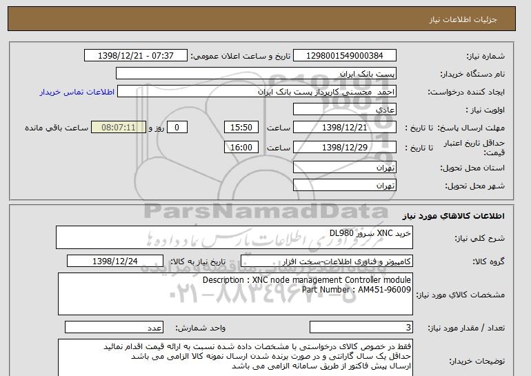The height and width of the screenshot is (376, 531).
Task: Click the label شهر محل تحویل
Action: click(474, 186)
